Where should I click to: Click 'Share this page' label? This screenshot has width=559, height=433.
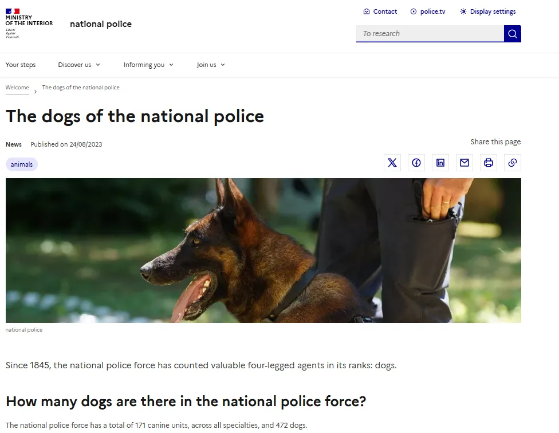coord(495,142)
